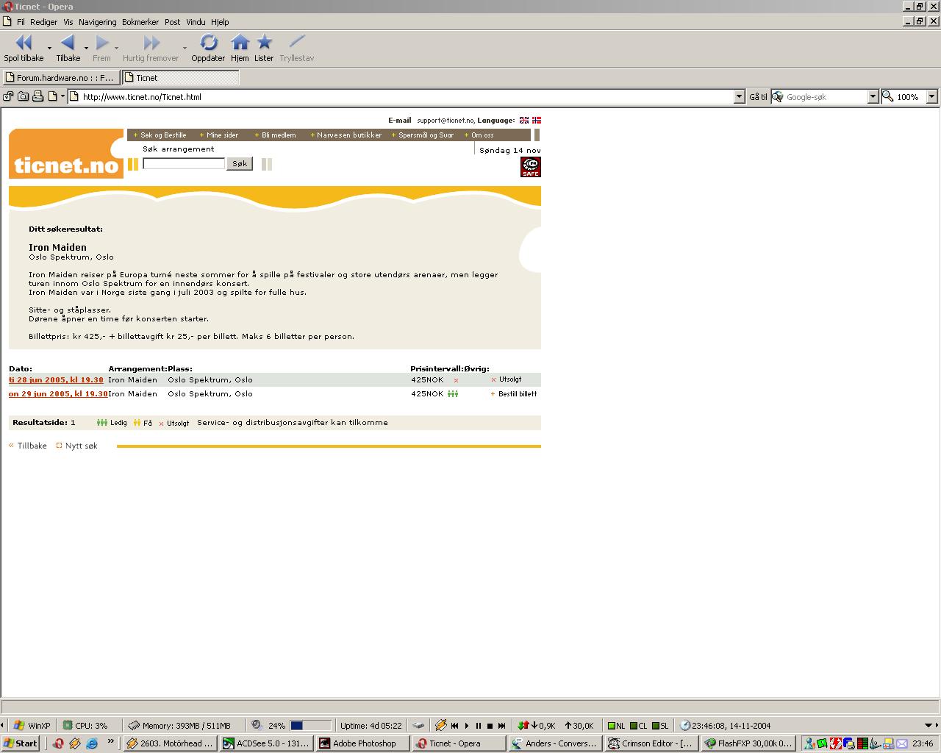Open the Google-søk field dropdown
This screenshot has height=753, width=941.
click(x=873, y=96)
